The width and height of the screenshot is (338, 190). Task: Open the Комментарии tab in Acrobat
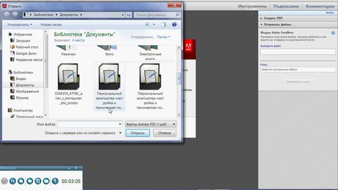coord(320,6)
